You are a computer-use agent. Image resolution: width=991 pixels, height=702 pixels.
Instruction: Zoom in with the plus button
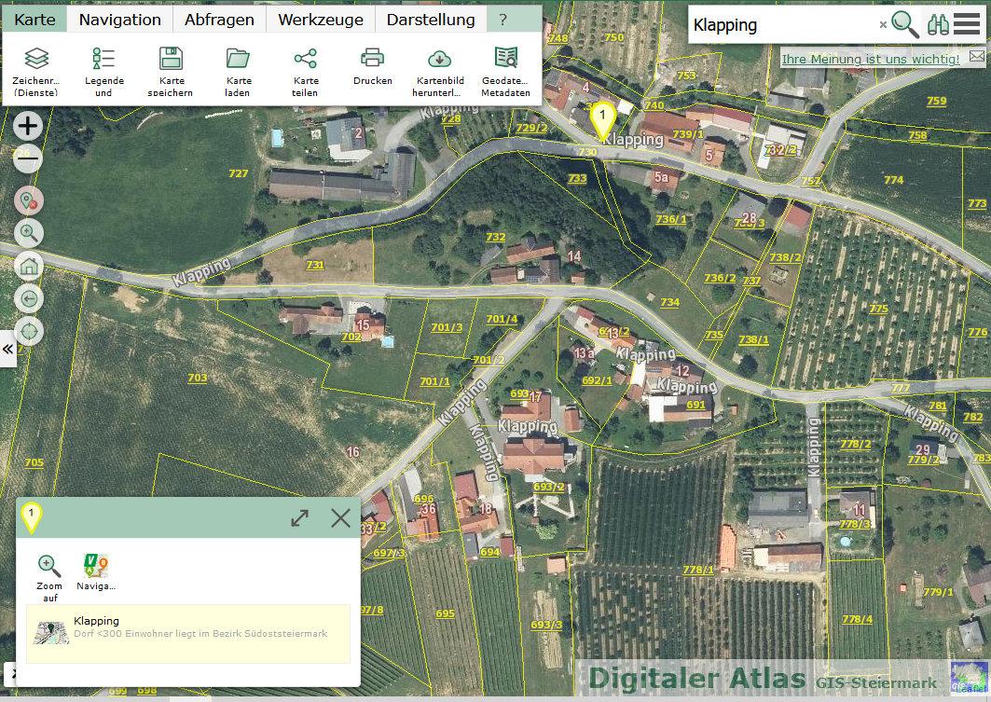click(x=29, y=126)
